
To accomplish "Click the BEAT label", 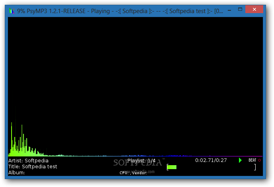I will 252,160.
